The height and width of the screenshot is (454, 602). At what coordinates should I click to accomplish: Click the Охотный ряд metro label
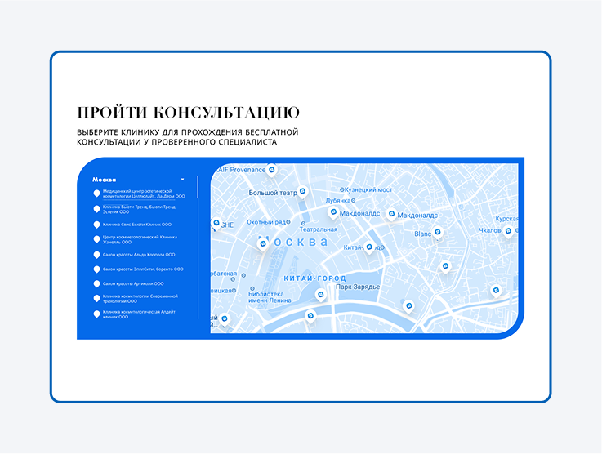tap(266, 222)
